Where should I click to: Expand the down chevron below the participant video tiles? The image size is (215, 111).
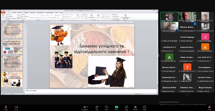point(187,94)
